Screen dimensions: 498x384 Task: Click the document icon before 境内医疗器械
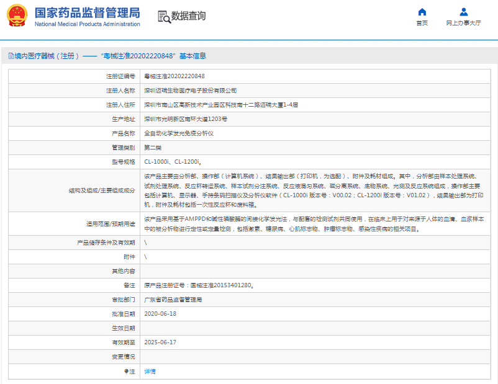[x=11, y=56]
